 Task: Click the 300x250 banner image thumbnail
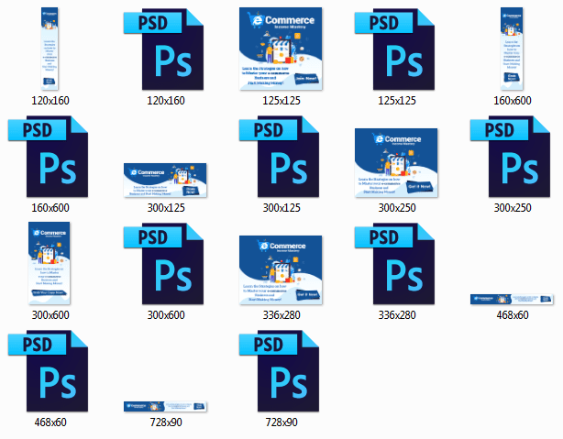[396, 162]
